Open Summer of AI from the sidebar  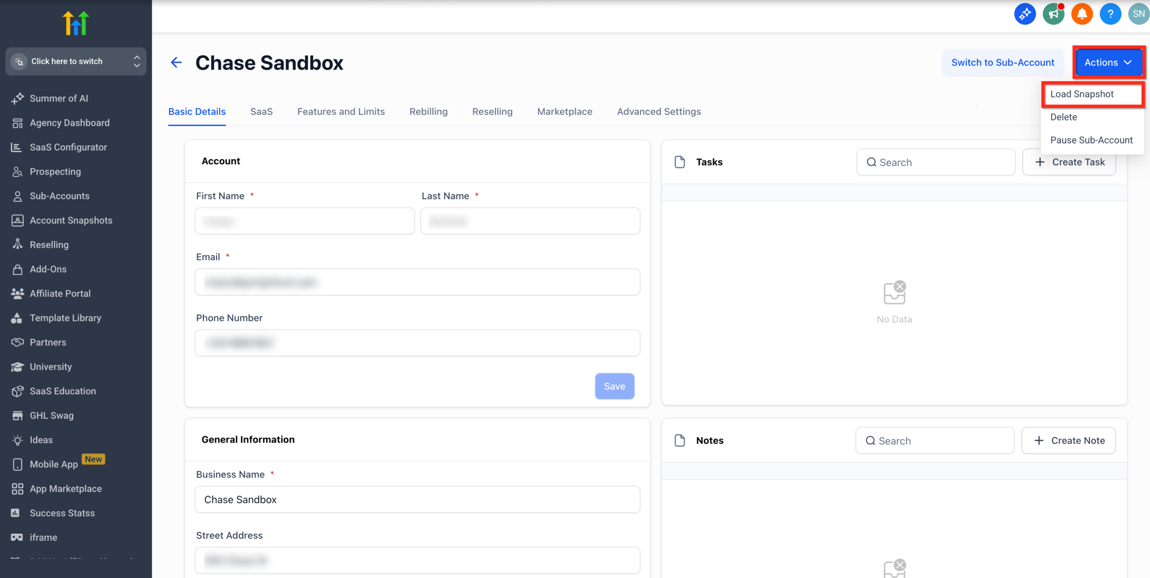tap(58, 98)
